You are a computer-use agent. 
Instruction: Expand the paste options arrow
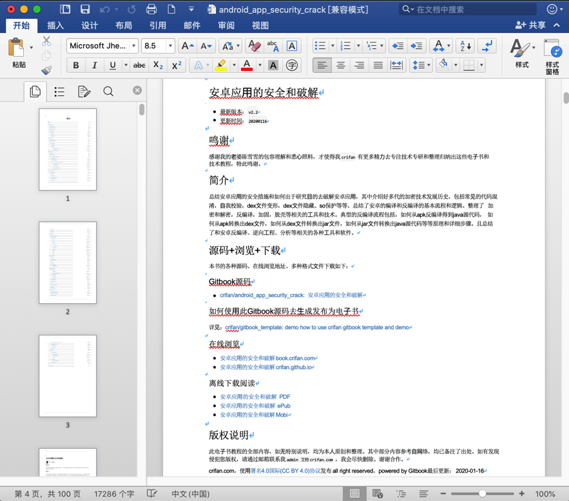click(31, 48)
